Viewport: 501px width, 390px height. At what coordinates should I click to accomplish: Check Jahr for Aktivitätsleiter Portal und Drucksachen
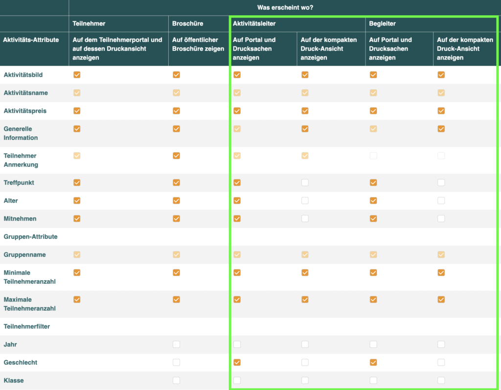click(237, 344)
